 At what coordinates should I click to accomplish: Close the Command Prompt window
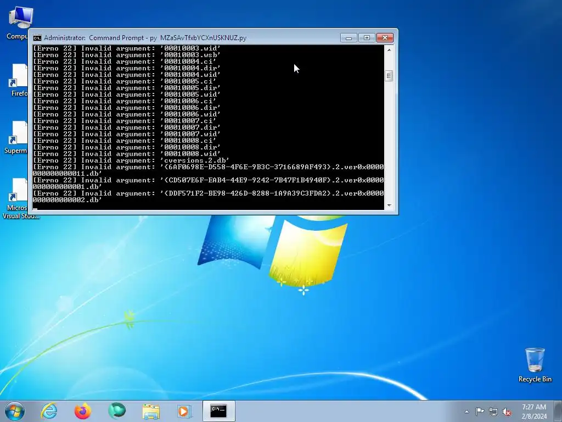385,38
